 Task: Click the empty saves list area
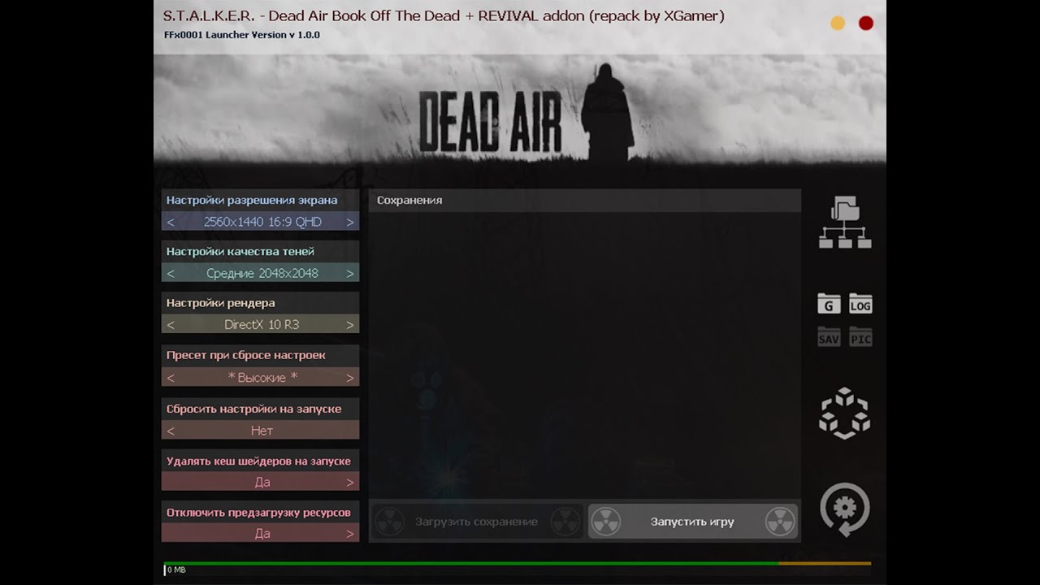[x=585, y=355]
